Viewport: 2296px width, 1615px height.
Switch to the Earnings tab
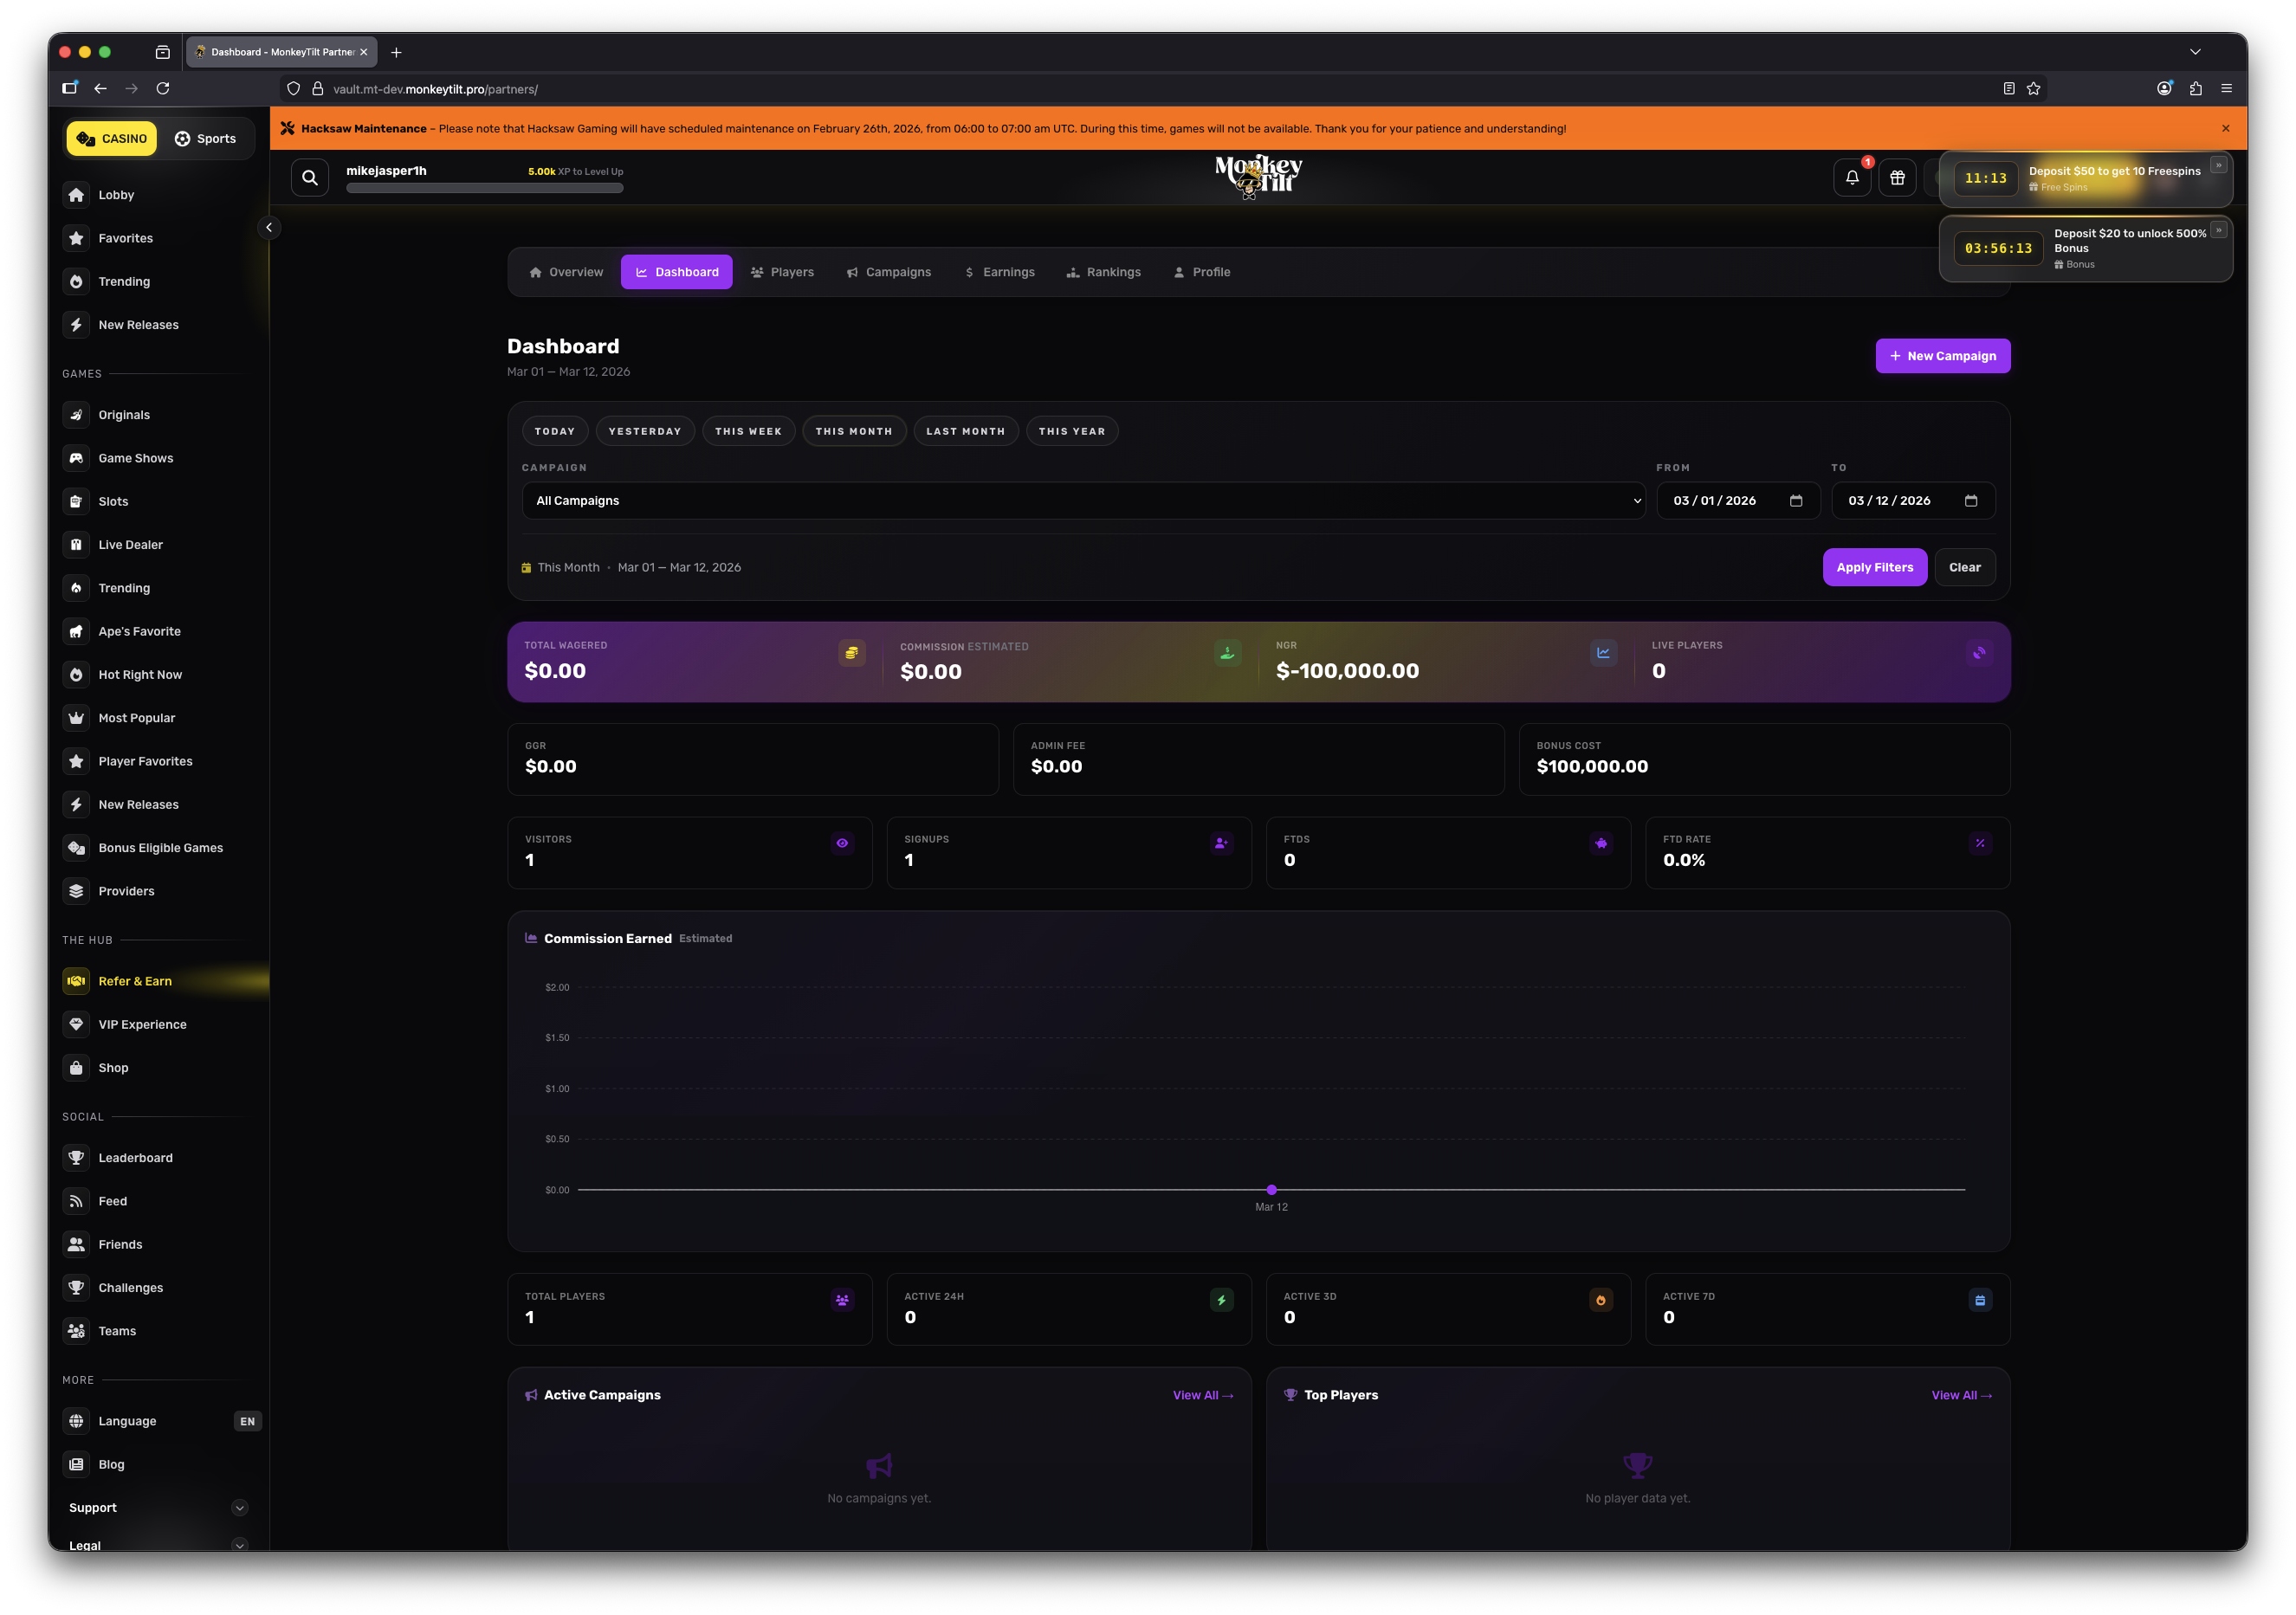(999, 272)
